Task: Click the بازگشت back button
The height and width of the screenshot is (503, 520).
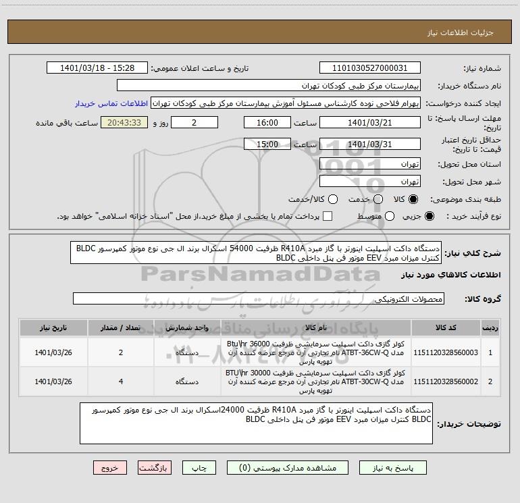Action: click(x=155, y=467)
